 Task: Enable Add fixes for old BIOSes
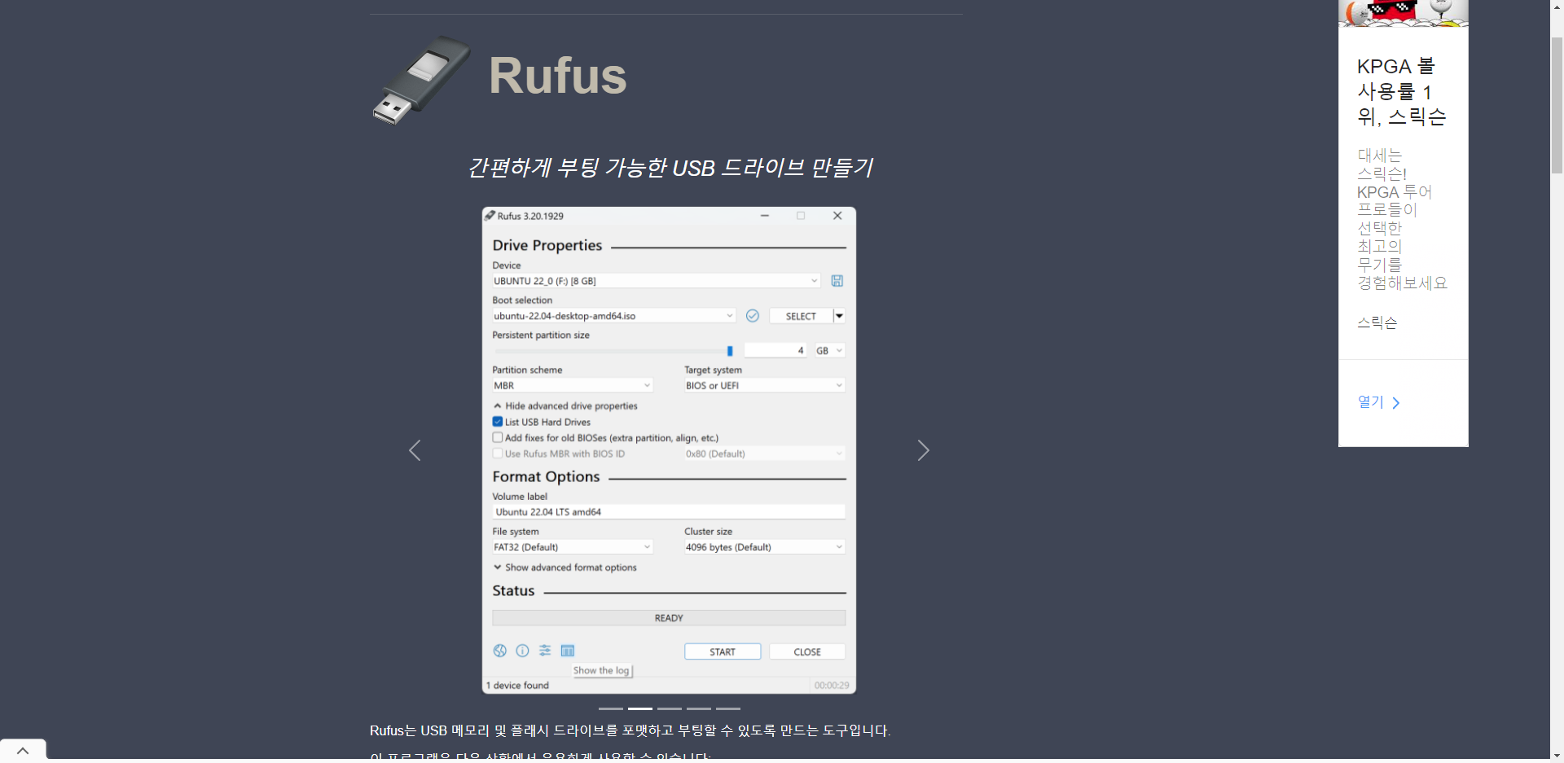click(x=498, y=437)
